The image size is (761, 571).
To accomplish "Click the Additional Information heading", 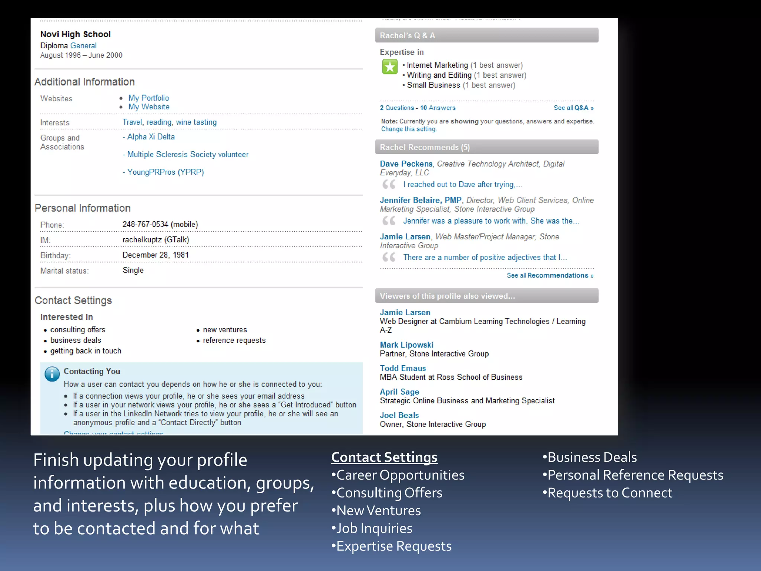I will [x=84, y=82].
